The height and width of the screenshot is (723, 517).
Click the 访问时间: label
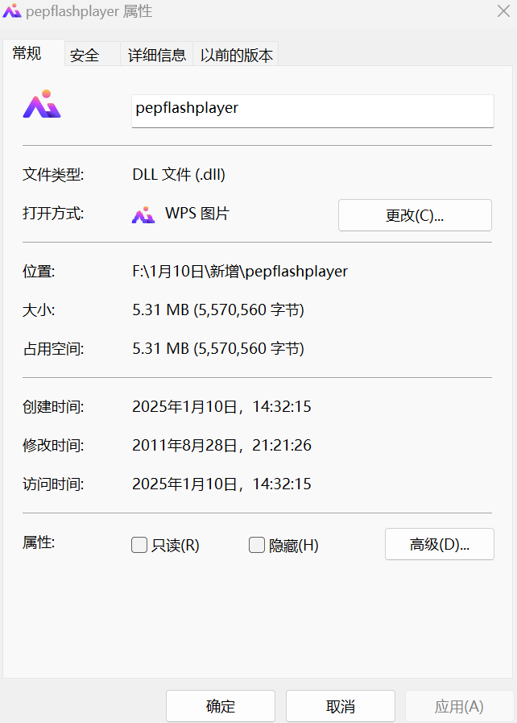pyautogui.click(x=53, y=484)
